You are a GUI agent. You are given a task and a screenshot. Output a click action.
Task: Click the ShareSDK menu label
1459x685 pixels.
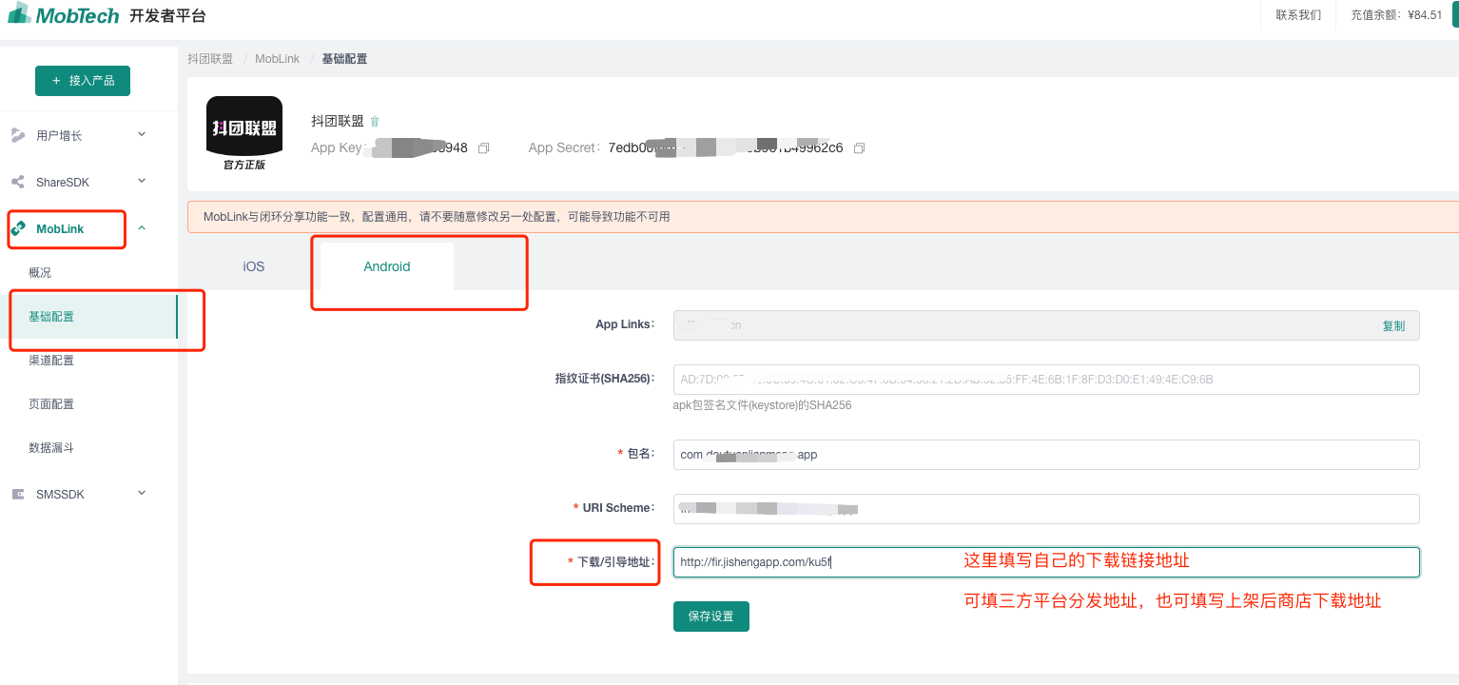click(x=63, y=183)
